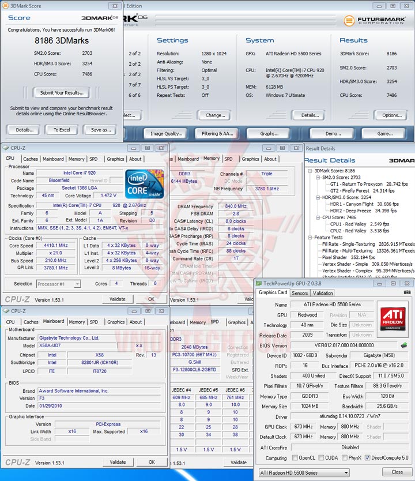The height and width of the screenshot is (481, 415).
Task: Click To Excel in the Score window
Action: pos(62,130)
